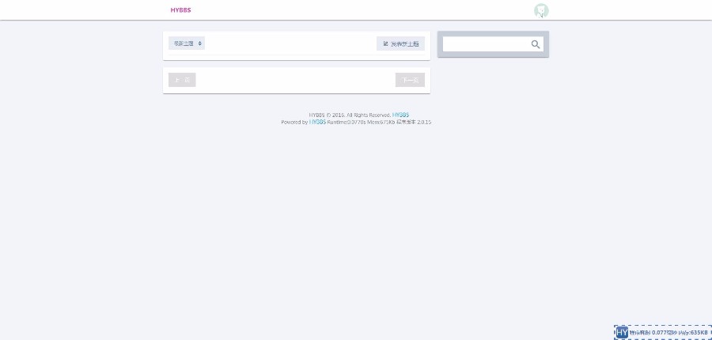Click the 2.0.15 version text in footer
The width and height of the screenshot is (712, 340).
point(424,122)
